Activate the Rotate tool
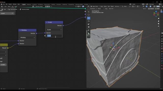This screenshot has height=91, width=163. click(x=89, y=21)
